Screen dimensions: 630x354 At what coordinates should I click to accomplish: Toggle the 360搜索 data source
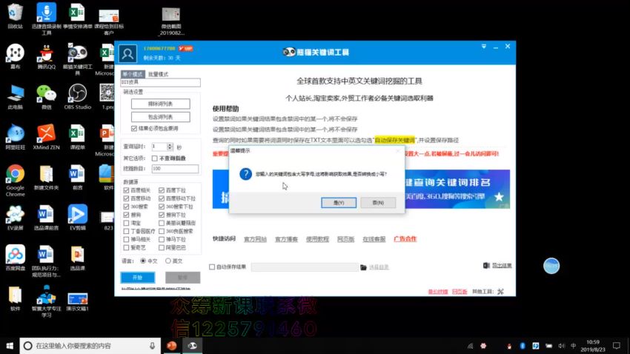[x=126, y=207]
